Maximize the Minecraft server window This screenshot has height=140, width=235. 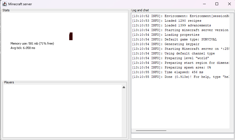click(217, 4)
